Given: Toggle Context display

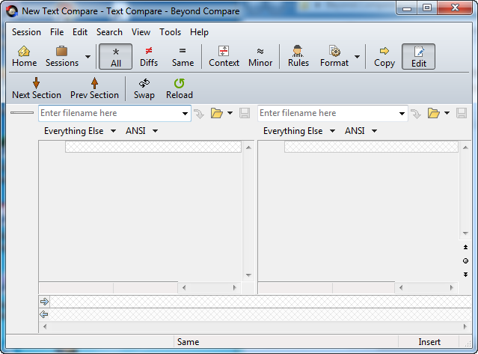Looking at the screenshot, I should [224, 57].
